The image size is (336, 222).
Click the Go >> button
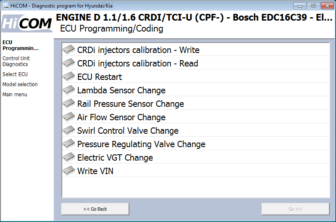pyautogui.click(x=295, y=209)
